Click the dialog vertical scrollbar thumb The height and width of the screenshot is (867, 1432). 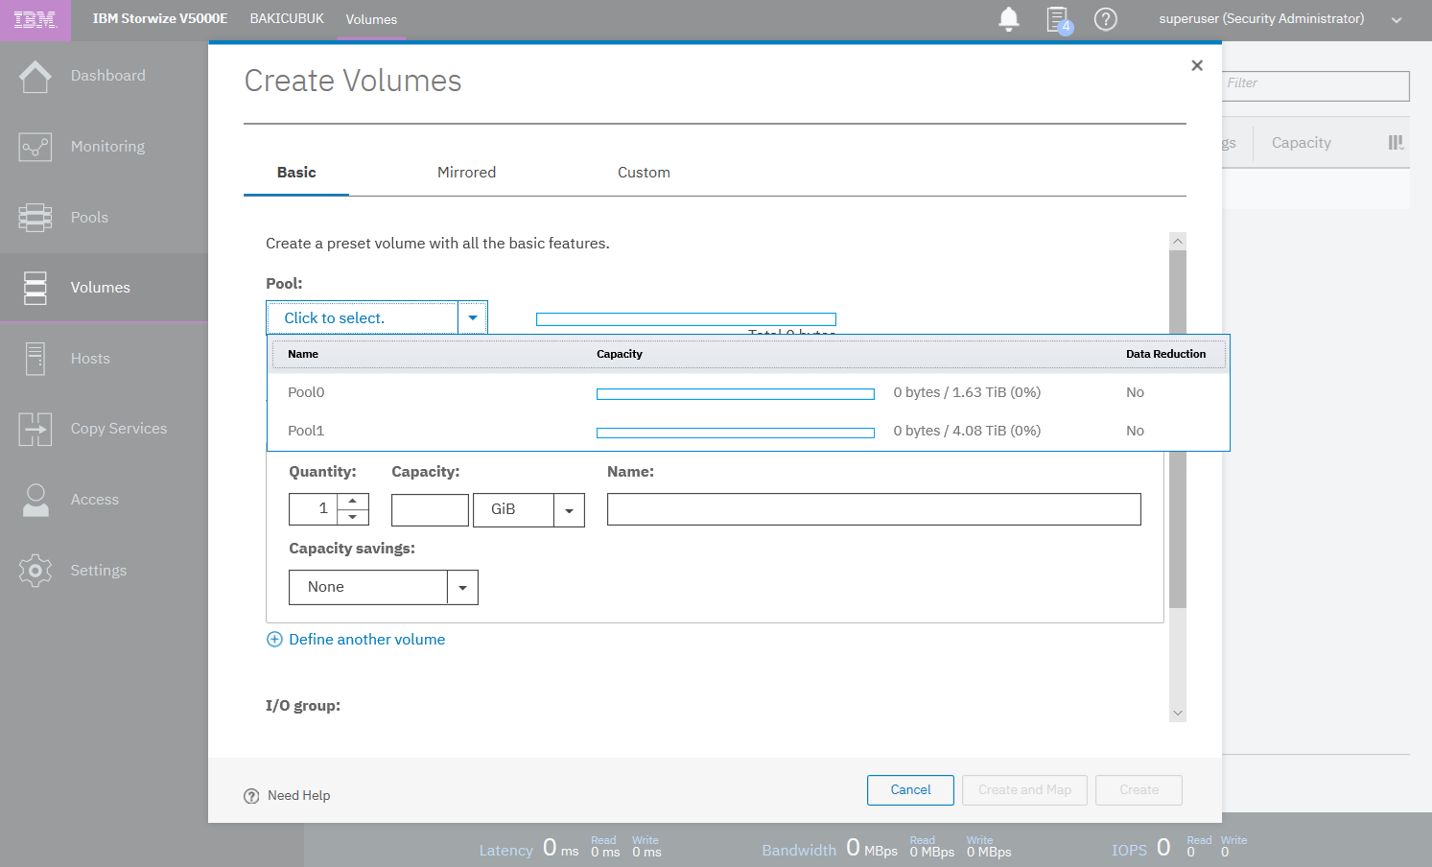[1178, 430]
